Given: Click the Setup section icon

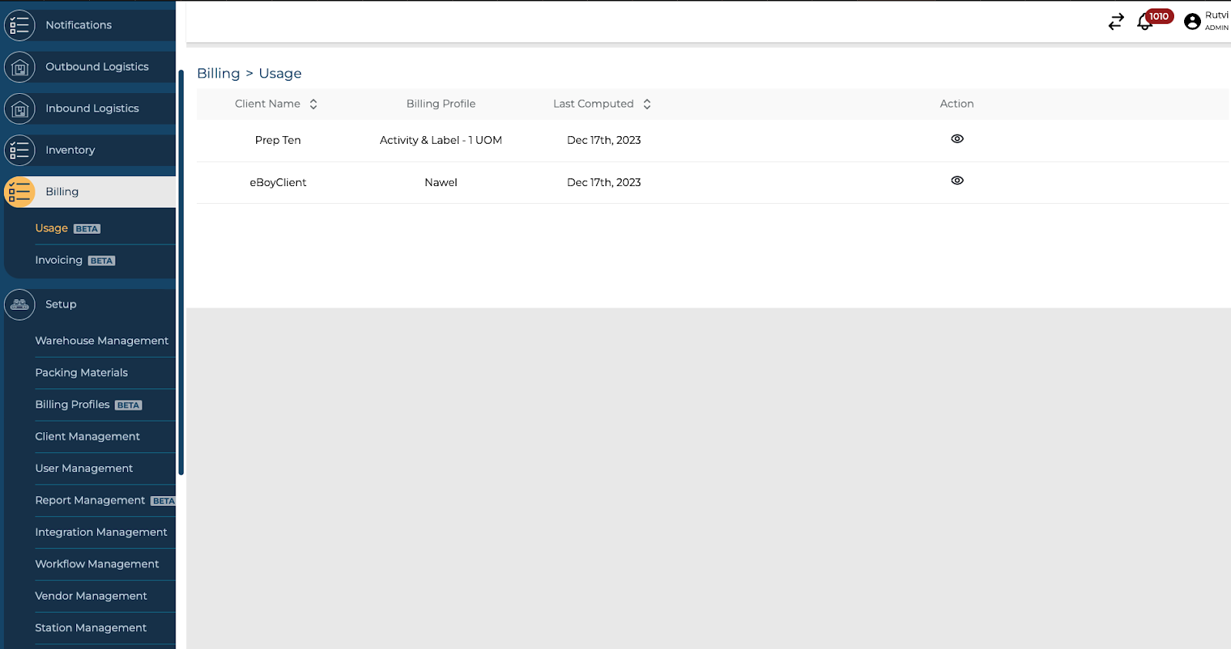Looking at the screenshot, I should click(19, 305).
